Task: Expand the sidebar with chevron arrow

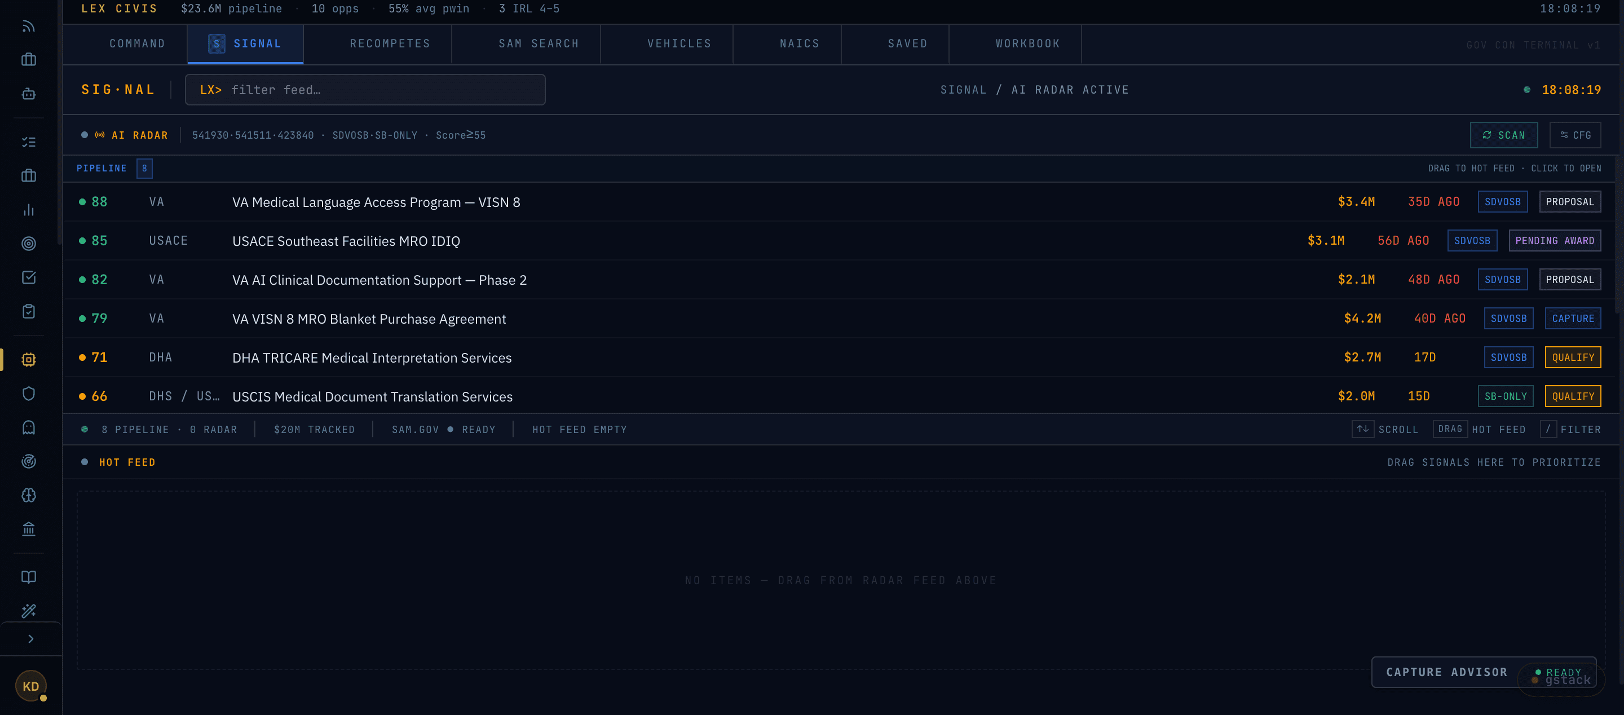Action: [x=30, y=639]
